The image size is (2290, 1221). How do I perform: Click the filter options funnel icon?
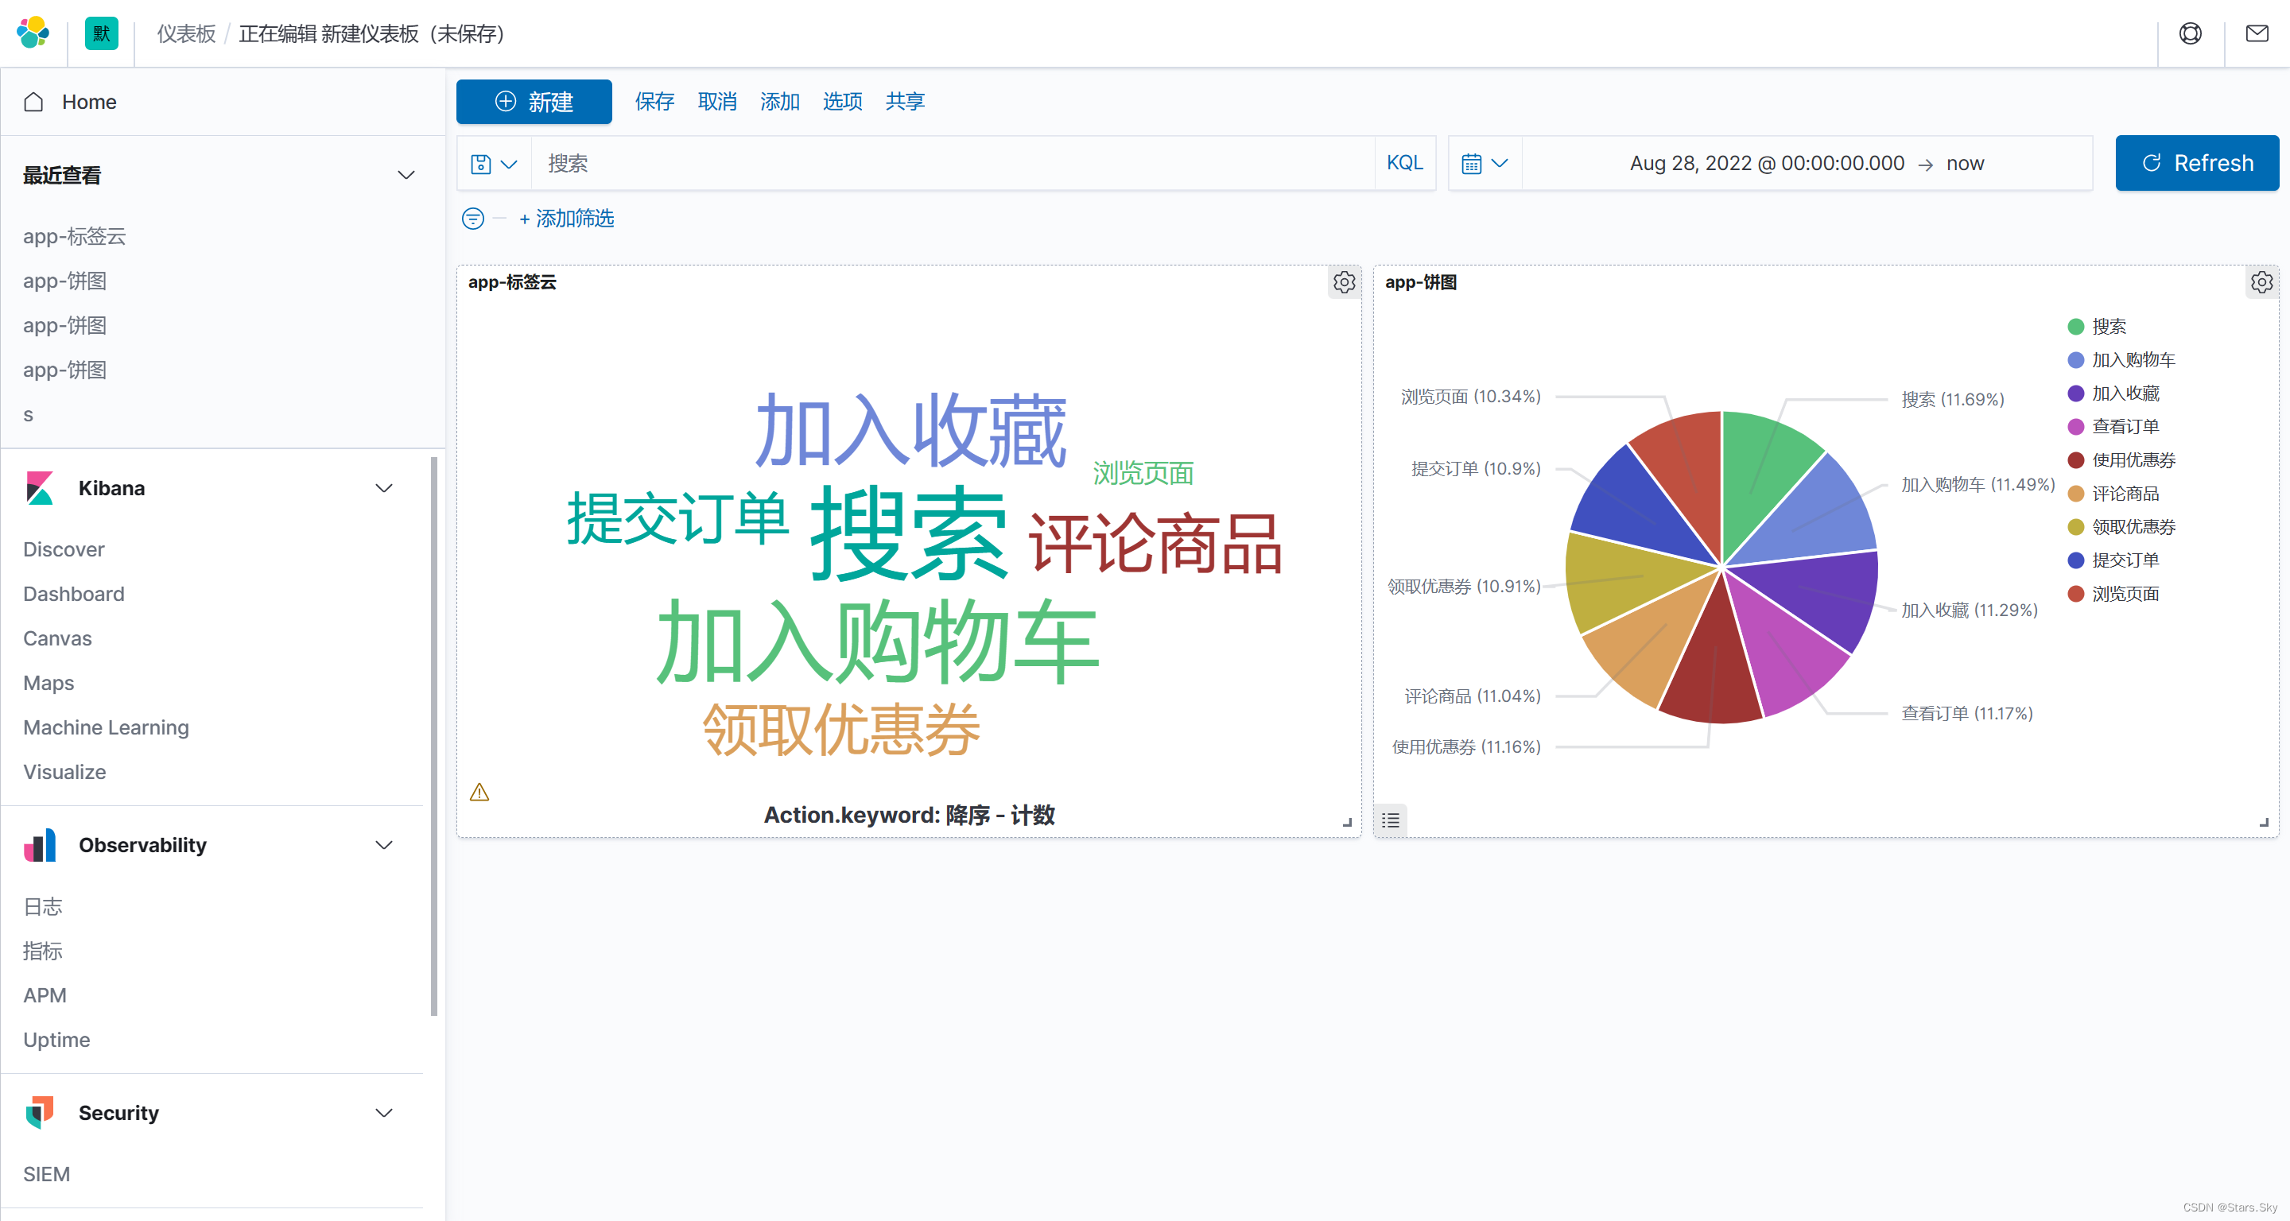pyautogui.click(x=472, y=219)
